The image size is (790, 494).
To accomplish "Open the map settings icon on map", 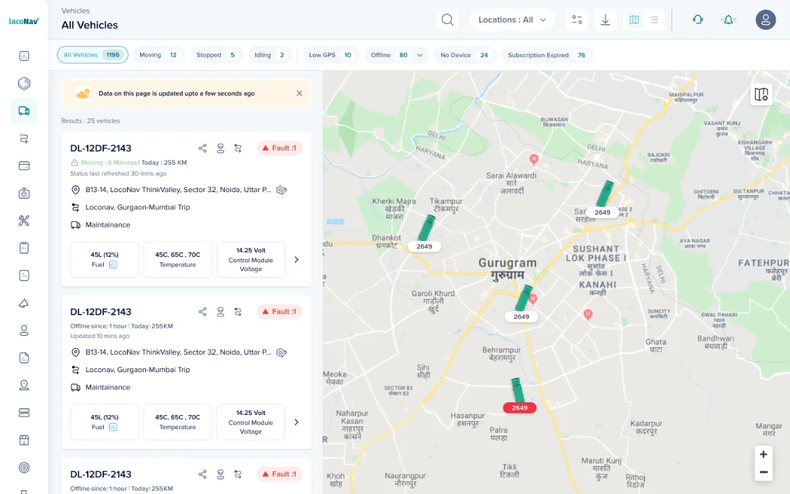I will point(761,94).
